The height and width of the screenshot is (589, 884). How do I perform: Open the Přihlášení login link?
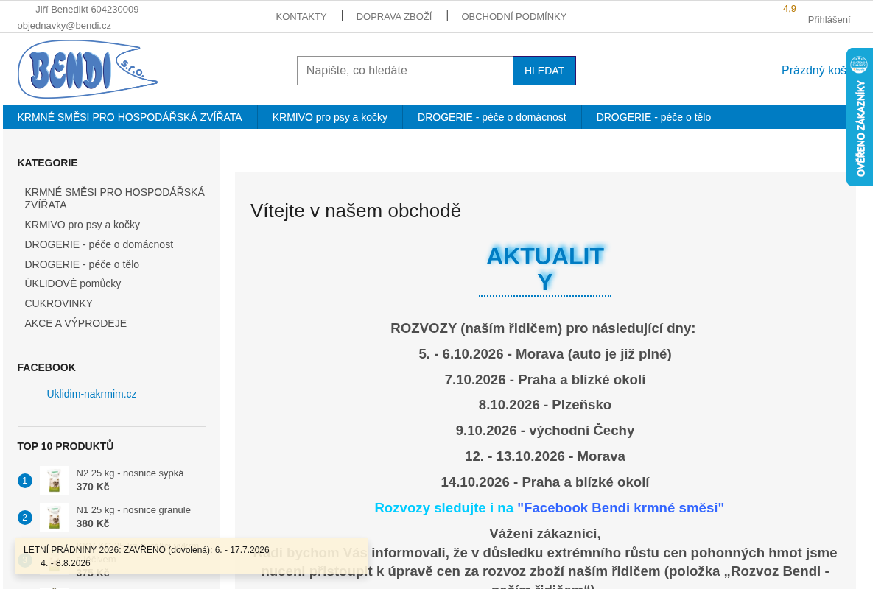tap(829, 20)
